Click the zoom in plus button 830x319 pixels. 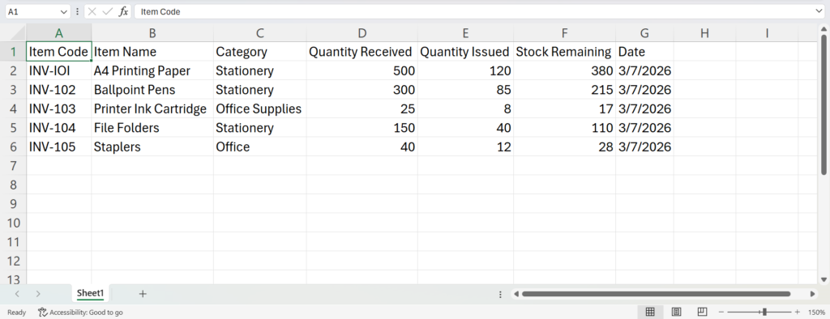pos(798,313)
